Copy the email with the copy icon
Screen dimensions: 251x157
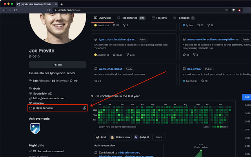[85, 108]
